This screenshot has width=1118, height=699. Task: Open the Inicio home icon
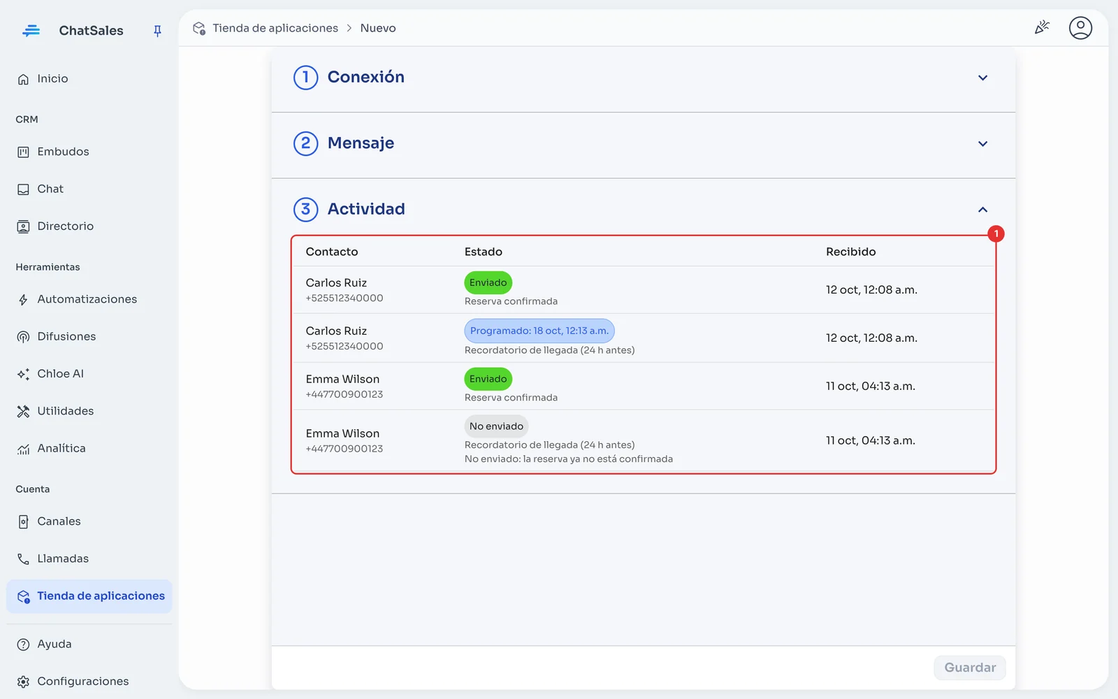(23, 79)
